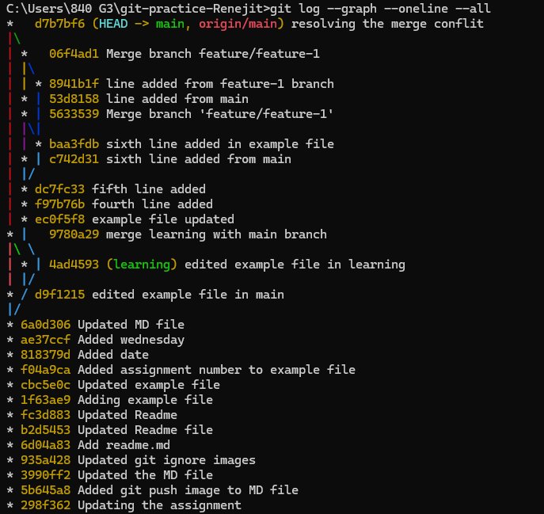Click commit hash baa3fdb

pyautogui.click(x=74, y=144)
